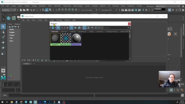185x104 pixels.
Task: Click the pause Viewport 2.0 icon
Action: (x=146, y=10)
